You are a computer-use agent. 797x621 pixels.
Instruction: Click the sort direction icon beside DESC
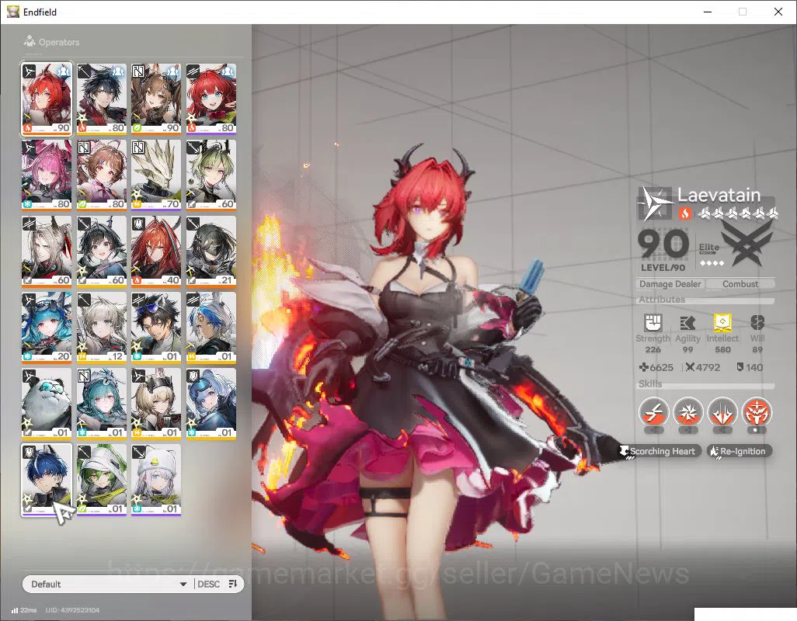233,584
